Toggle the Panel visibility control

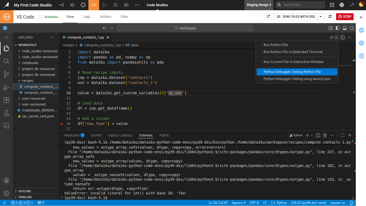345,28
